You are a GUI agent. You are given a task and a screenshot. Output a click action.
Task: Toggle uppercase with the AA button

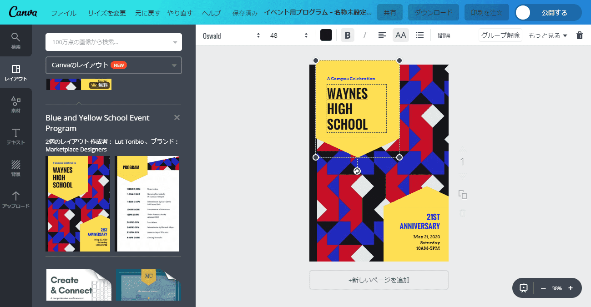pos(400,35)
